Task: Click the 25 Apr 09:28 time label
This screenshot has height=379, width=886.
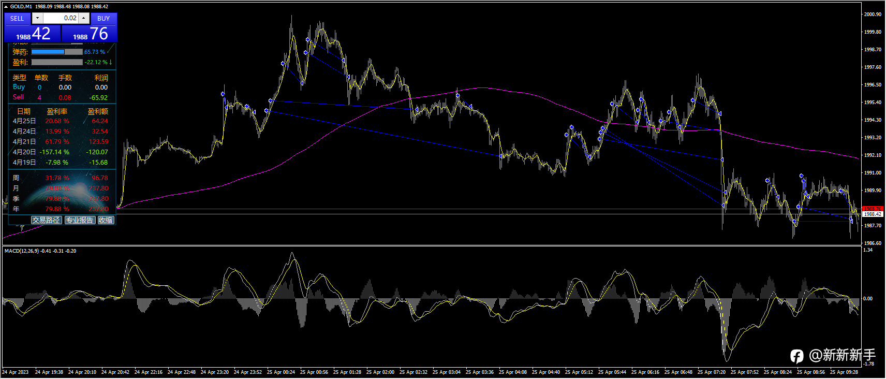Action: [844, 372]
